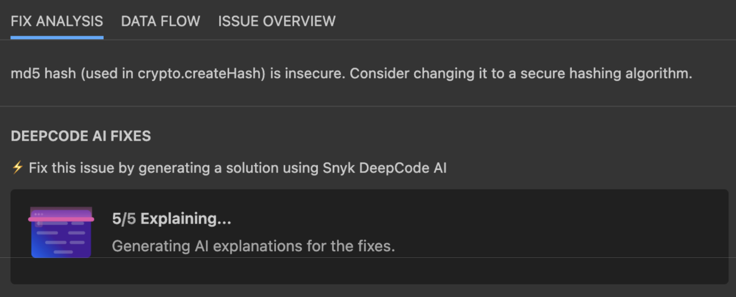Viewport: 736px width, 297px height.
Task: Click the lightning bolt icon next to fix text
Action: tap(17, 168)
